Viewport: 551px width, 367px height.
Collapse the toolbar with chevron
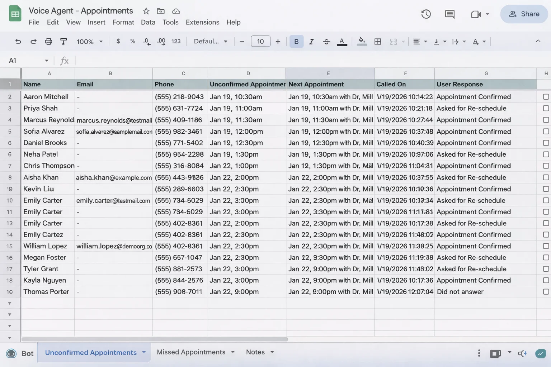(538, 41)
